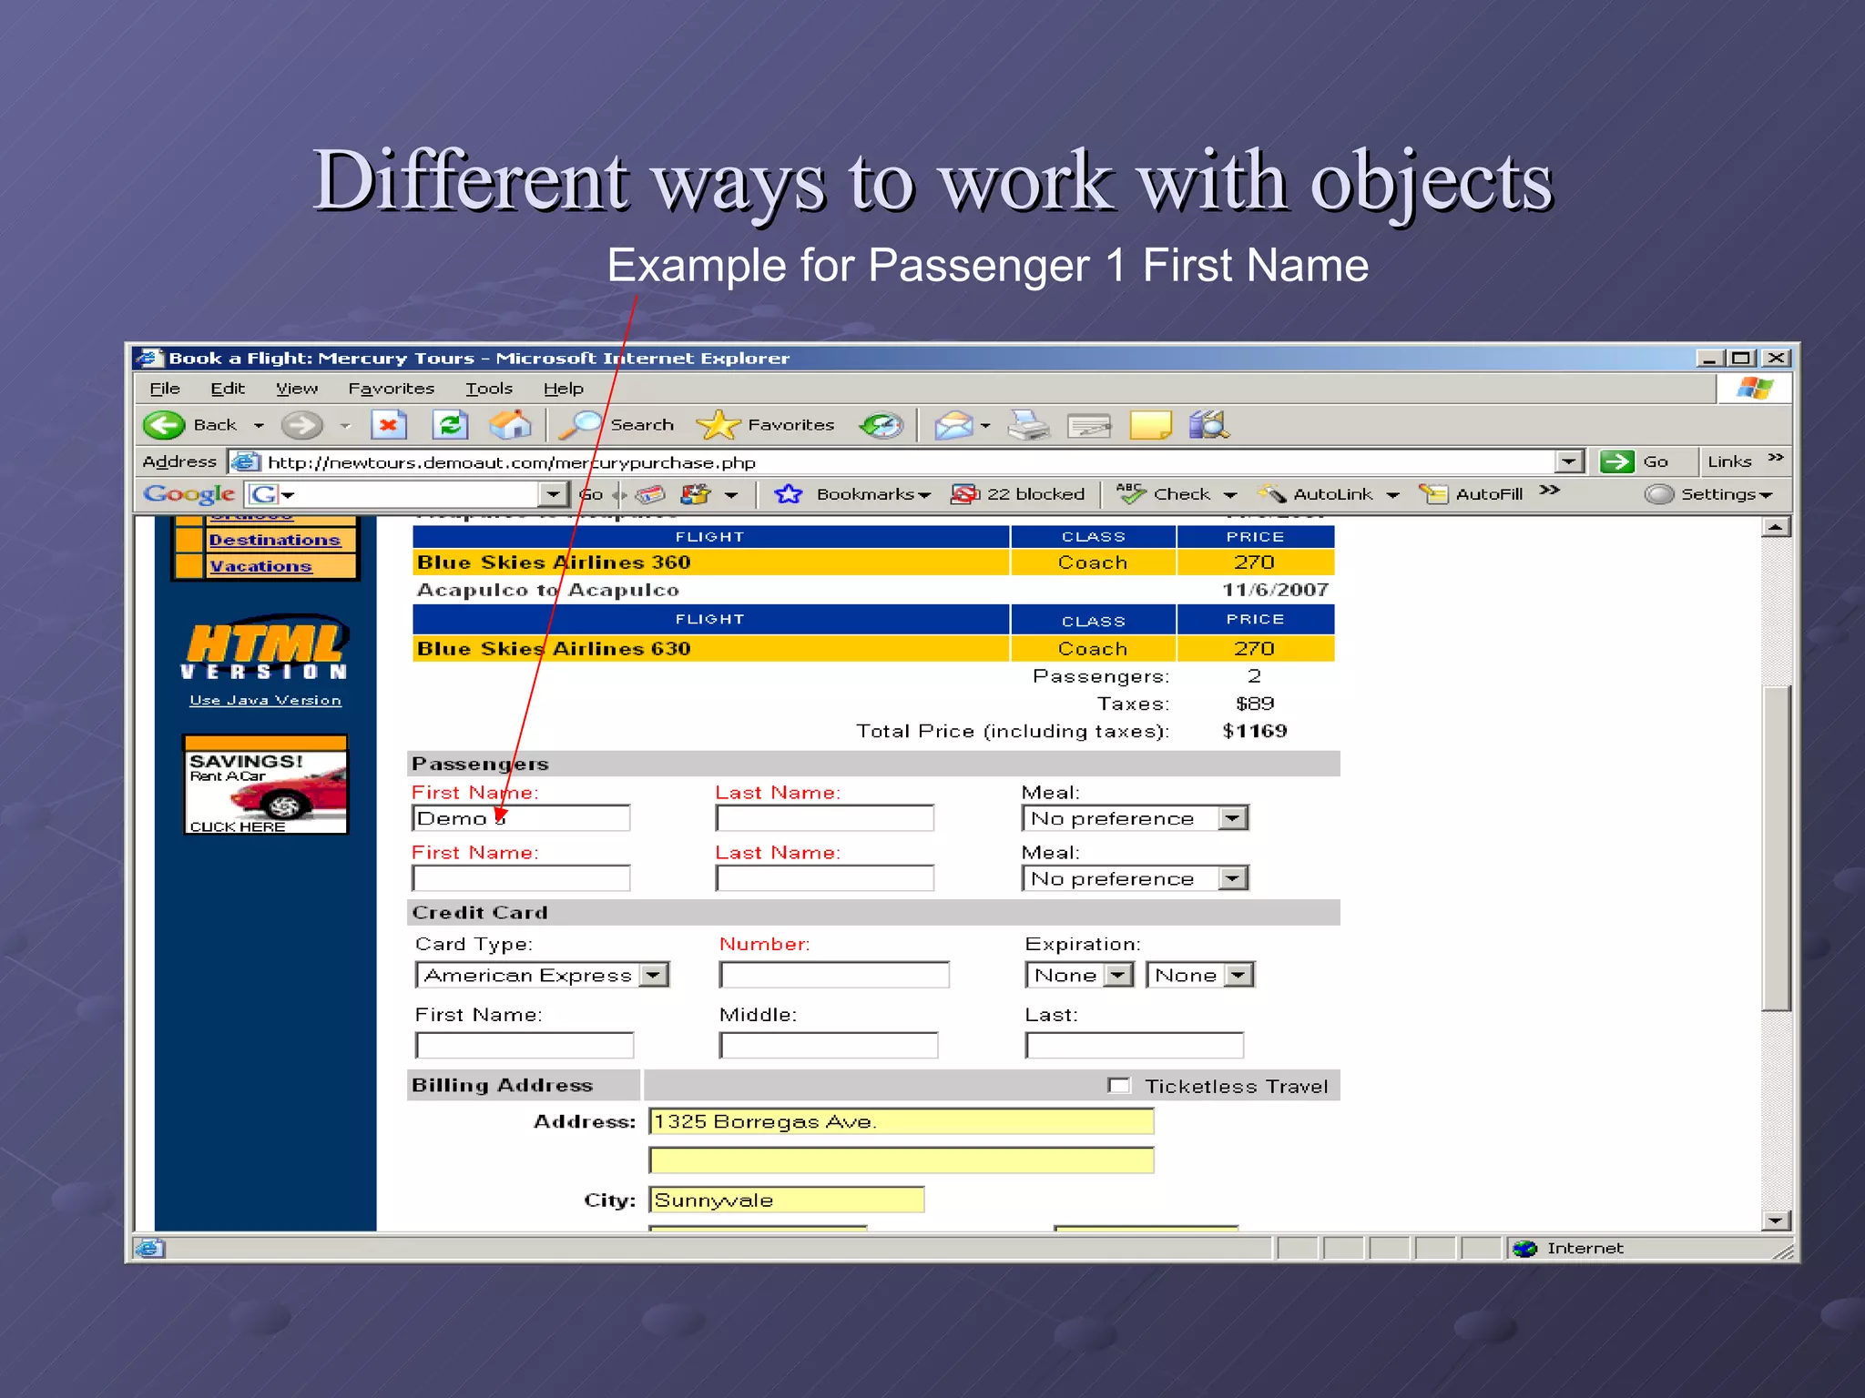The height and width of the screenshot is (1398, 1865).
Task: Open the Help menu
Action: [564, 389]
